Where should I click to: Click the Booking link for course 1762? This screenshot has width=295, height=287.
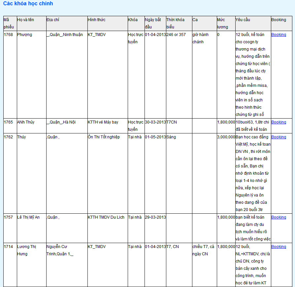(279, 137)
